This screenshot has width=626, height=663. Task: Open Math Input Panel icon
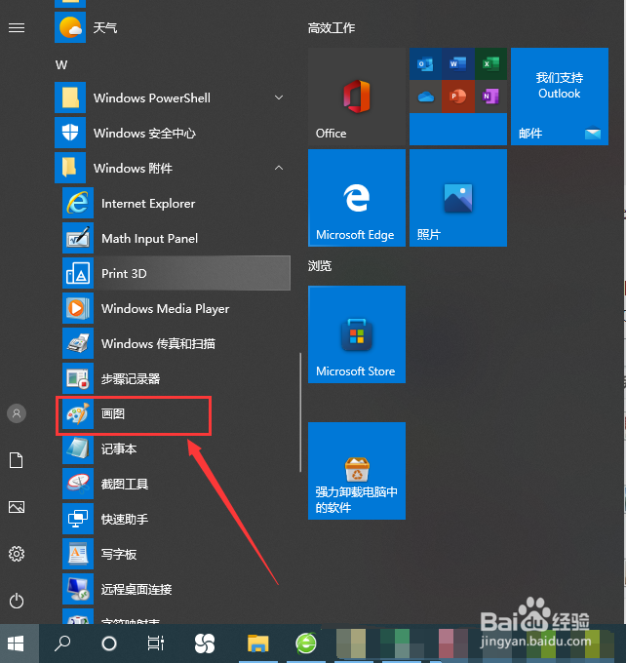tap(78, 238)
